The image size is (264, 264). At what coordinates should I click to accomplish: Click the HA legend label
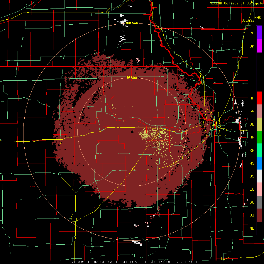252,98
